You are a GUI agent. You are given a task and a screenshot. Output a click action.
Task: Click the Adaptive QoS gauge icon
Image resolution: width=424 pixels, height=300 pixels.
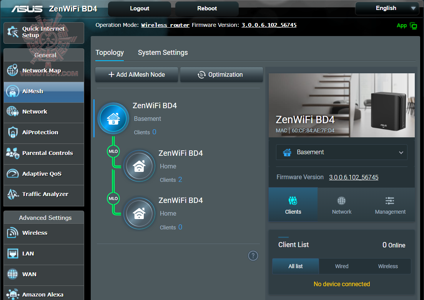click(x=12, y=173)
